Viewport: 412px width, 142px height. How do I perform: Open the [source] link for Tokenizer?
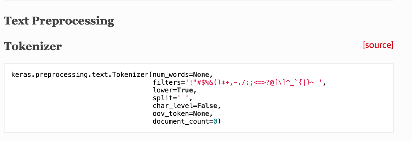click(378, 45)
